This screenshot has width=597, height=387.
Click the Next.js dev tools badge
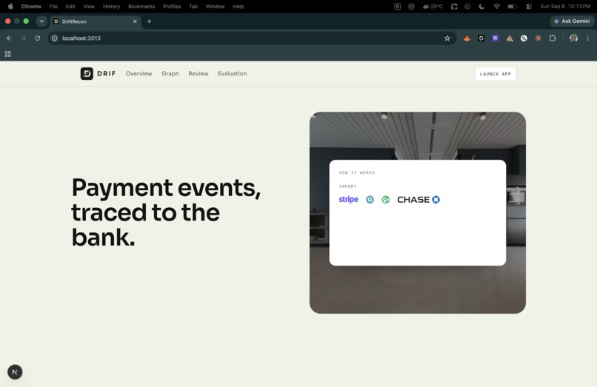point(15,371)
